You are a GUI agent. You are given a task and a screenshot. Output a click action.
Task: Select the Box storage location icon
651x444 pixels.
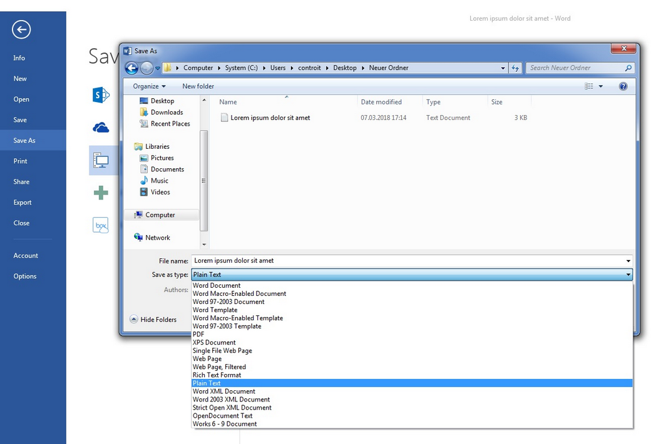coord(100,225)
